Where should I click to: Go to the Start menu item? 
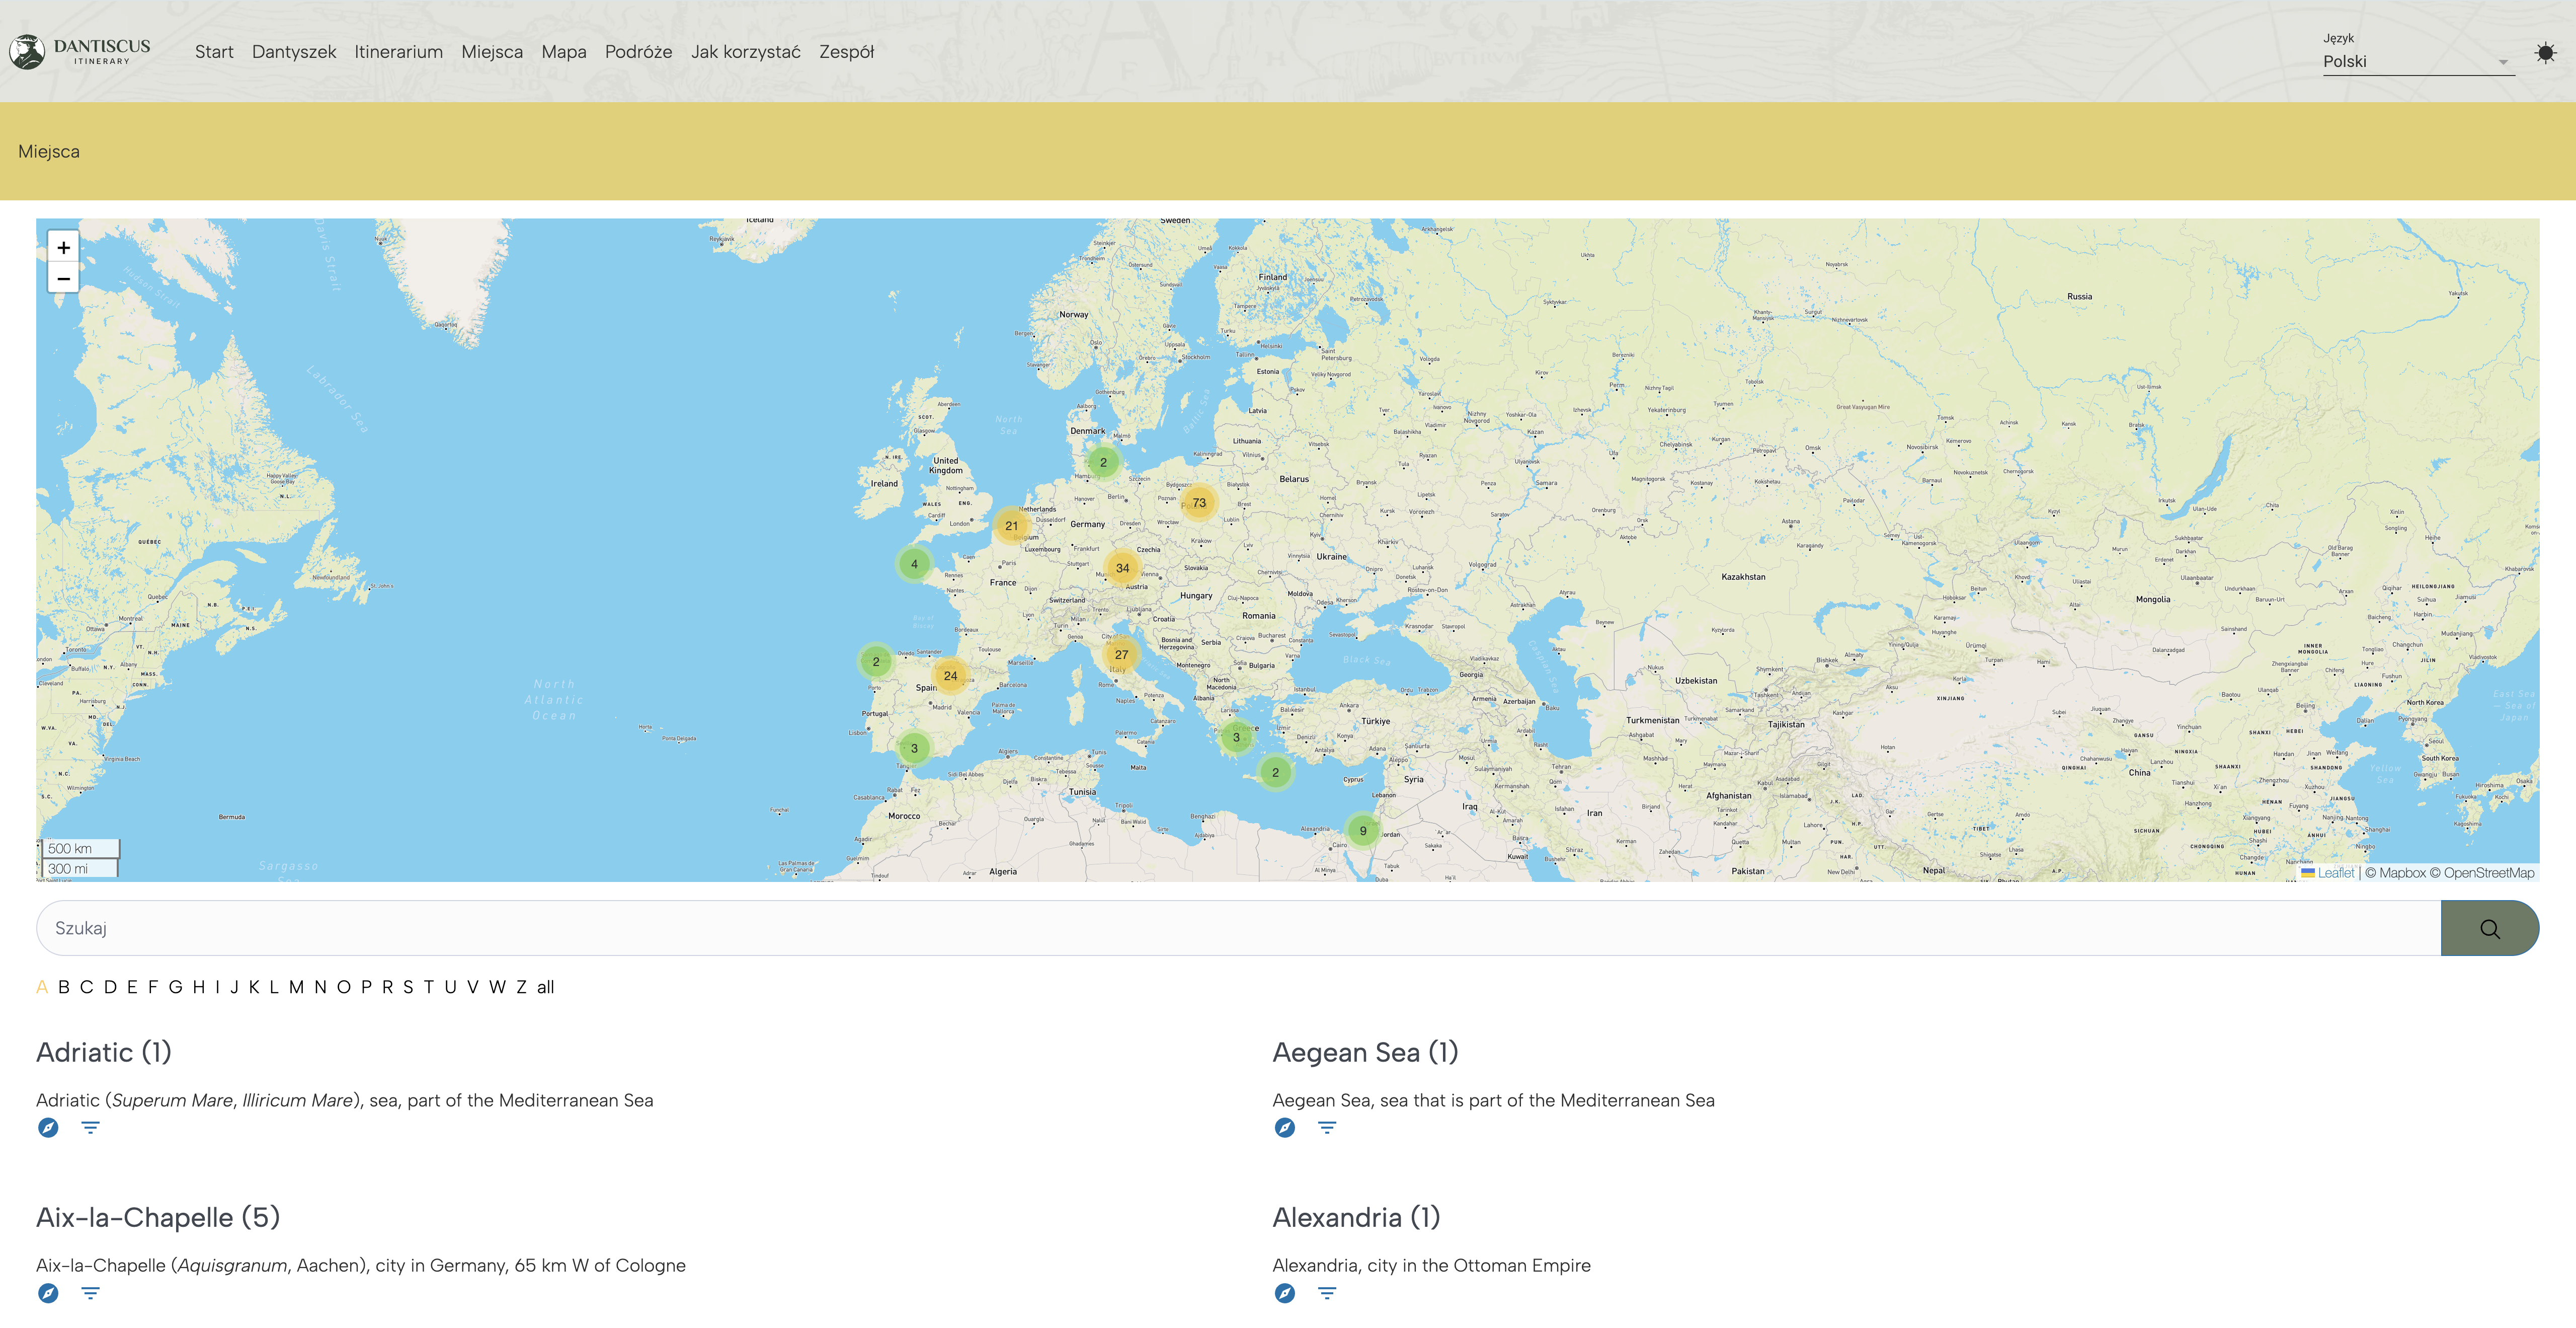pos(214,52)
